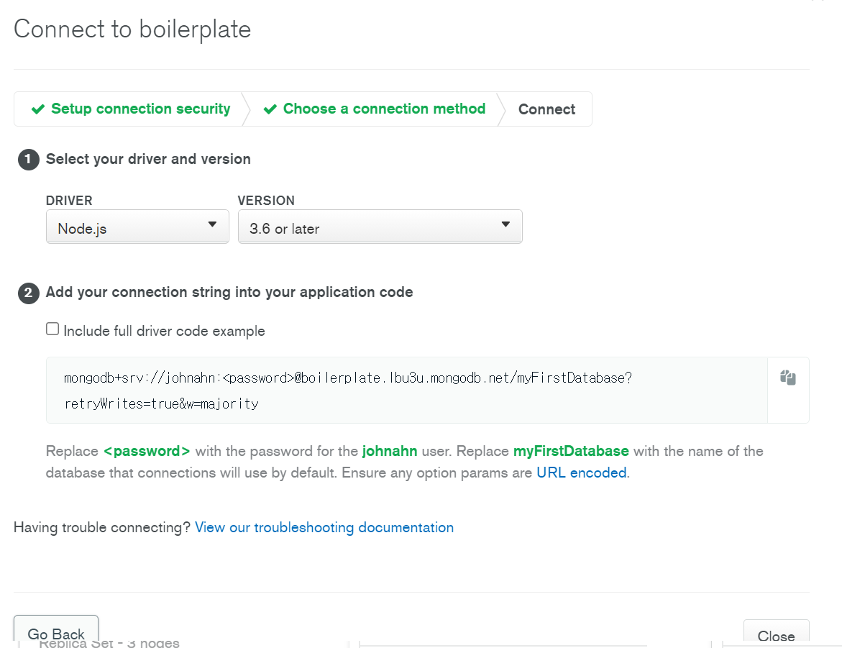Screen dimensions: 842x648
Task: Click the Close button
Action: tap(776, 634)
